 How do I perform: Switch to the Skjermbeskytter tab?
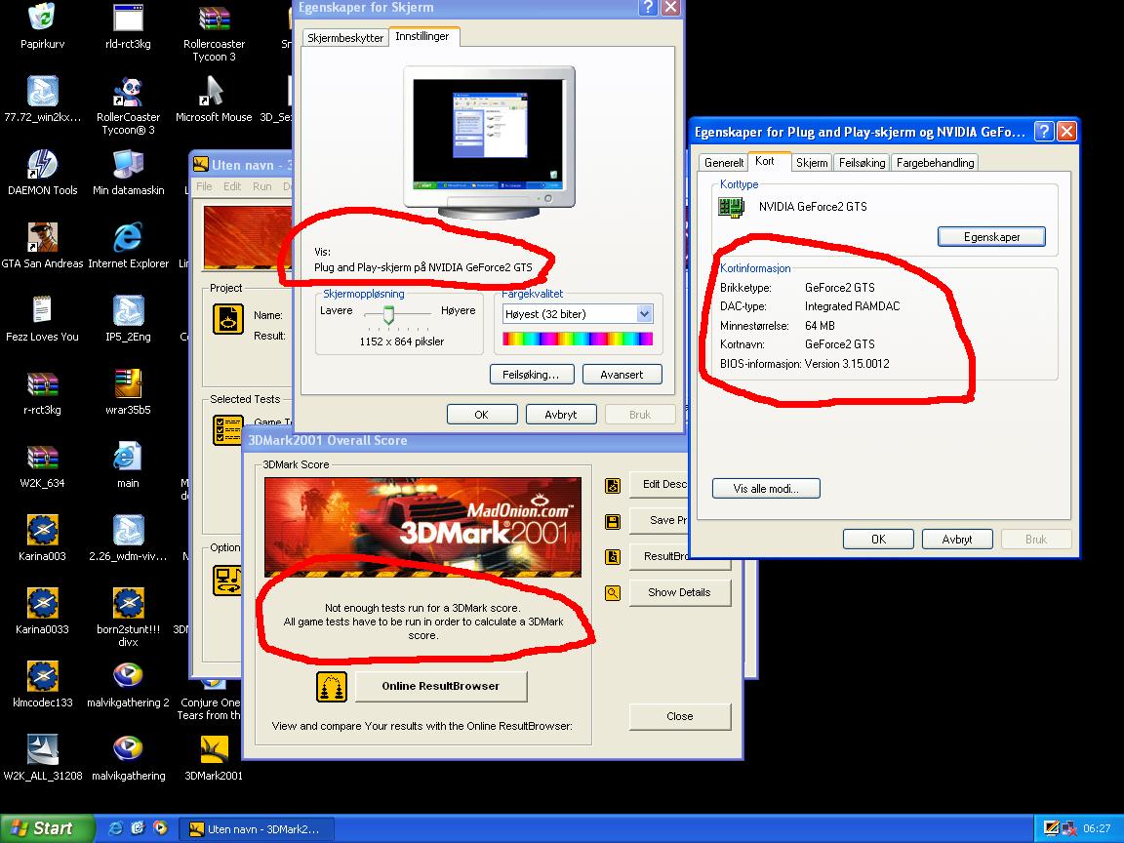pos(345,37)
